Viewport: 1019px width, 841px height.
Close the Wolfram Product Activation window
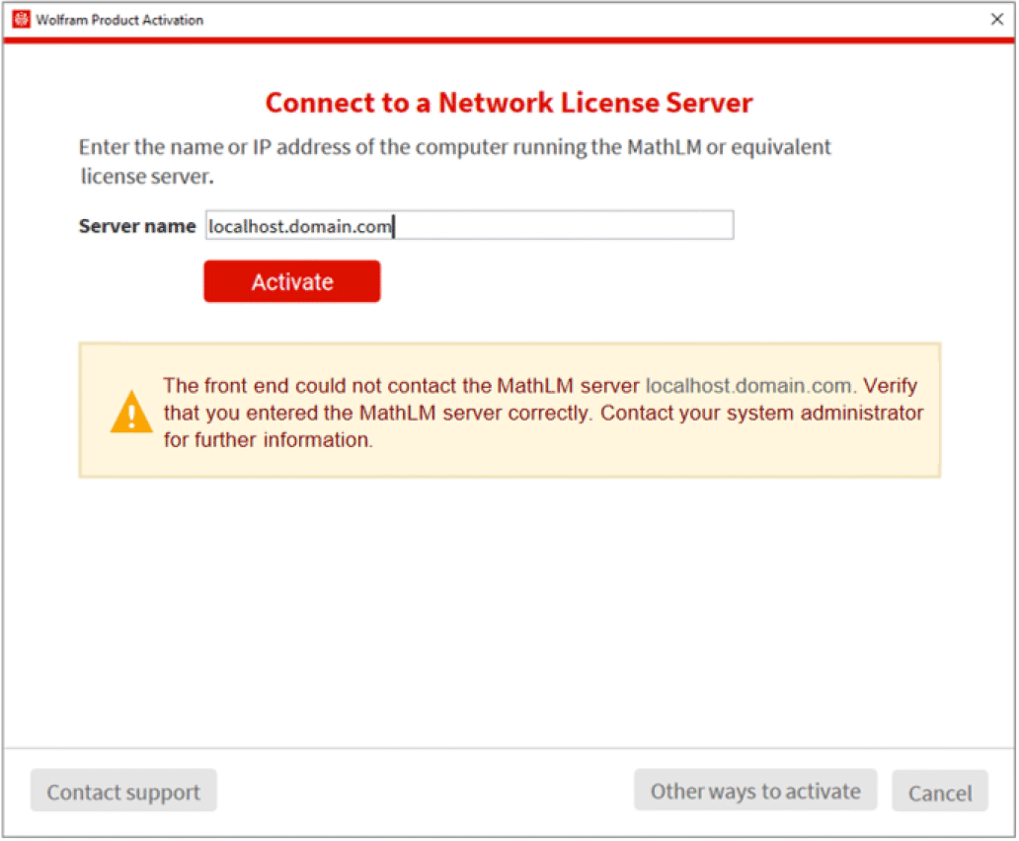tap(996, 20)
